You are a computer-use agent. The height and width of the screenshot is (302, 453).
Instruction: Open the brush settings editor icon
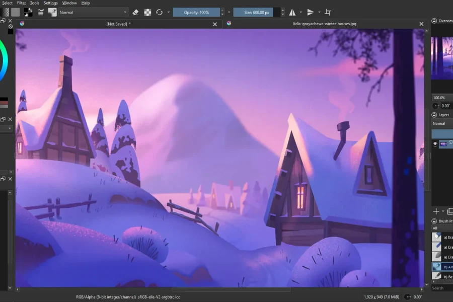pos(41,12)
